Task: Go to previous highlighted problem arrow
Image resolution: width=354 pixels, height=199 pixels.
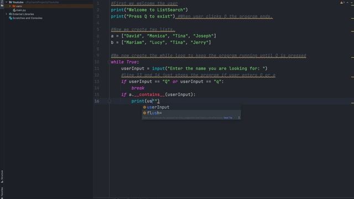Action: [347, 2]
